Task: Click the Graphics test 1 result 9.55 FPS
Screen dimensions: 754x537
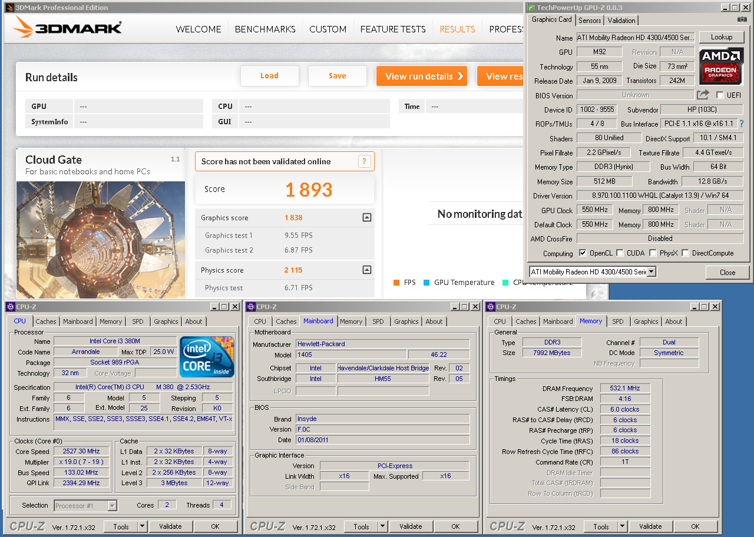Action: [x=299, y=236]
